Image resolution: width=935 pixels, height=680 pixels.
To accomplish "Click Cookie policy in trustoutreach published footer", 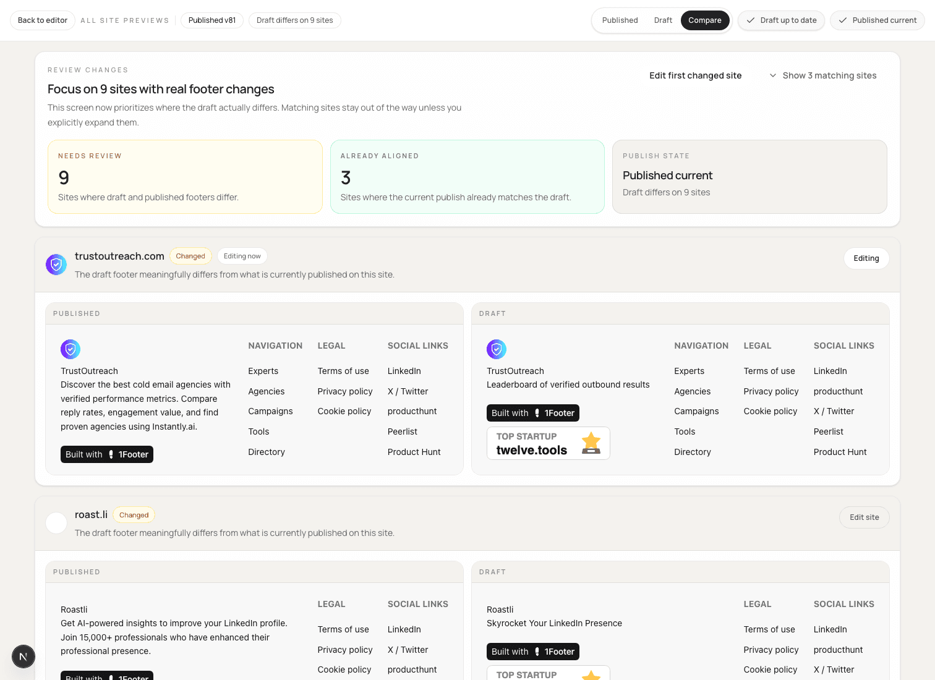I will 344,411.
